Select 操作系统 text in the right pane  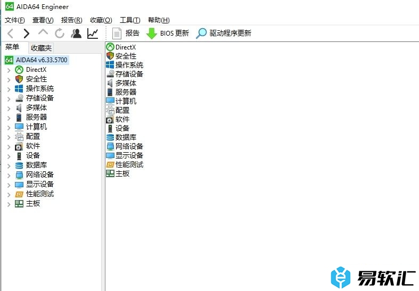(x=129, y=65)
